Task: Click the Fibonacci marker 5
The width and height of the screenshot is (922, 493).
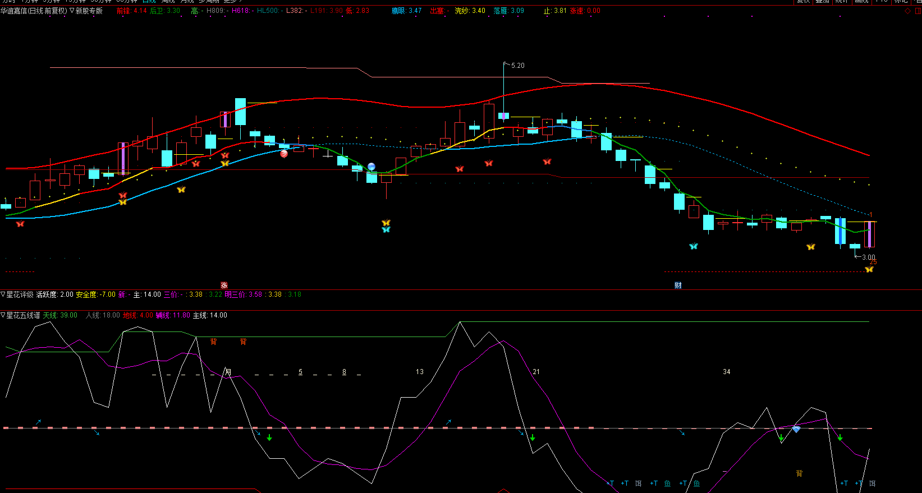Action: point(300,372)
